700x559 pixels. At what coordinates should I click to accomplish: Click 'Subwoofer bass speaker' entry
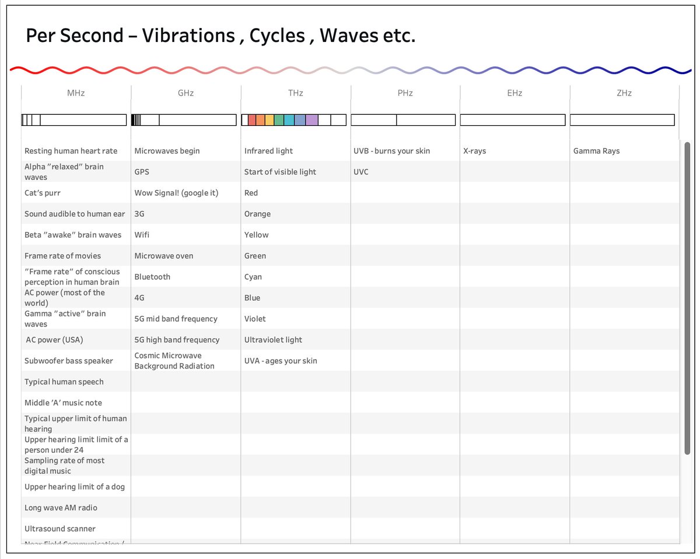point(69,361)
